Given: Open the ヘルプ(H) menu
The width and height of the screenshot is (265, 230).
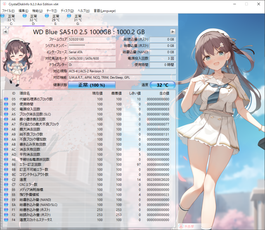Looking at the screenshot, I should coord(84,11).
